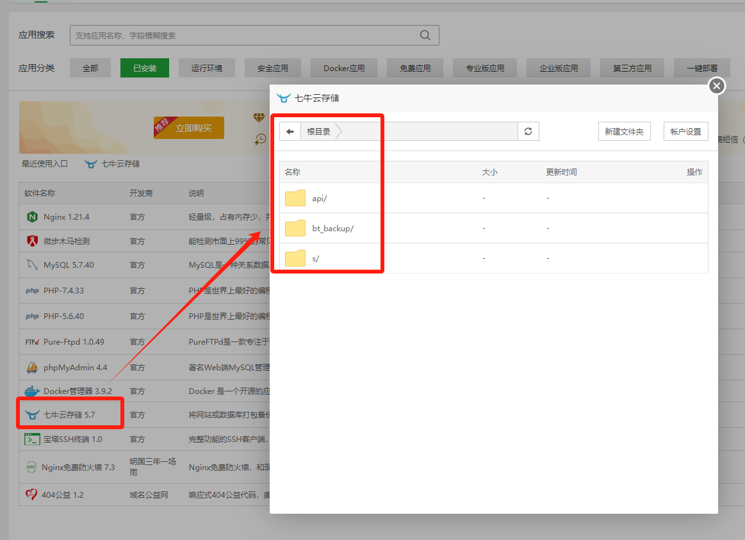Open the api/ folder icon

[x=295, y=198]
